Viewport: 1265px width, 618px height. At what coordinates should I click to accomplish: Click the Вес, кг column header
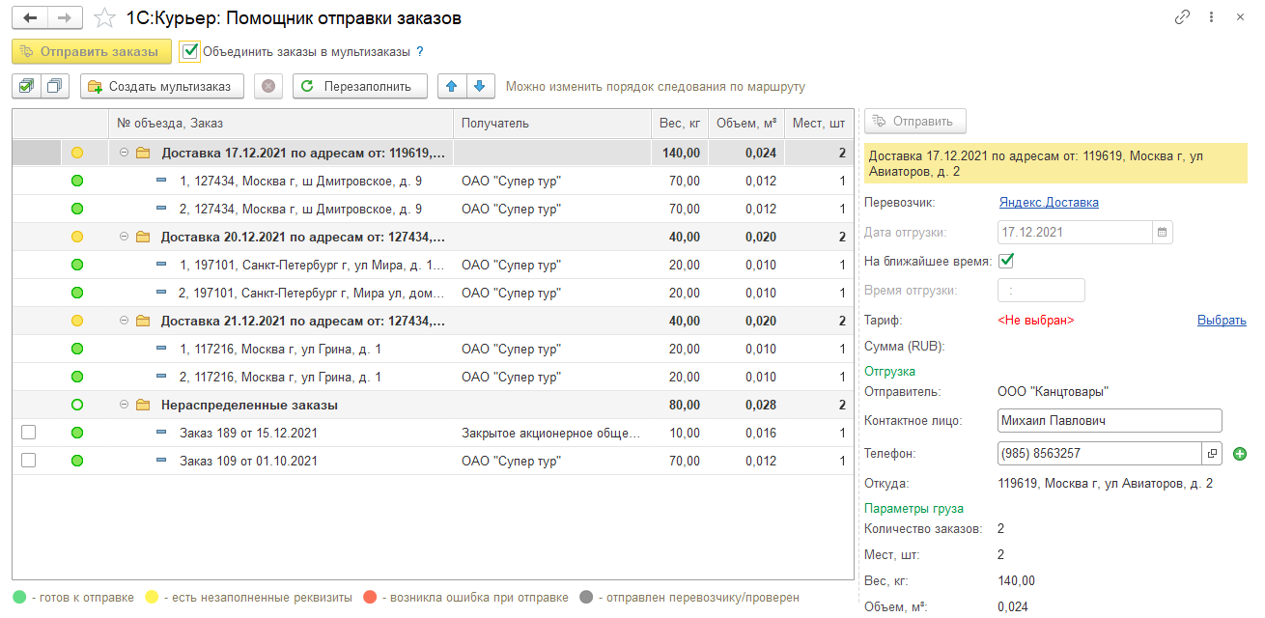coord(679,123)
